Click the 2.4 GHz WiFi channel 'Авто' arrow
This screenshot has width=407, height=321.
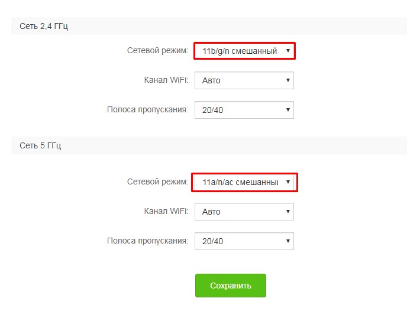coord(288,80)
